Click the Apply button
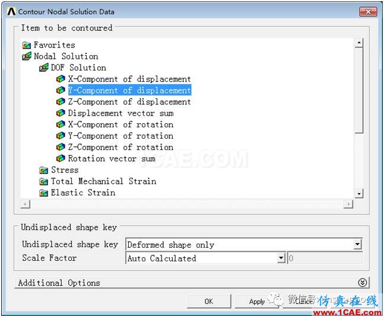This screenshot has width=384, height=317. click(x=256, y=301)
